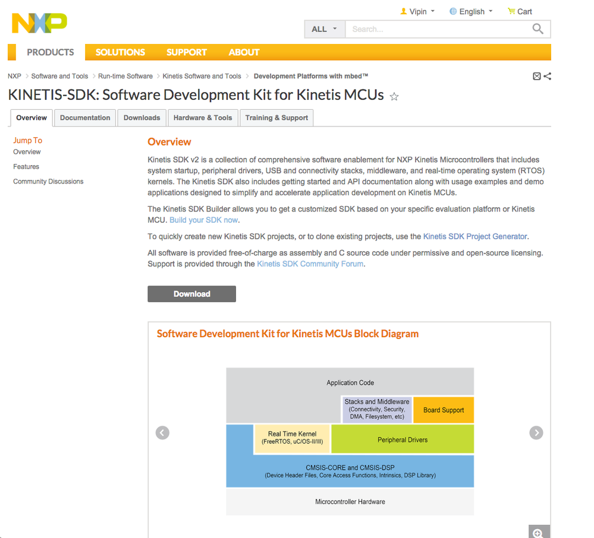Open the English language dropdown
The image size is (594, 538).
pos(472,12)
